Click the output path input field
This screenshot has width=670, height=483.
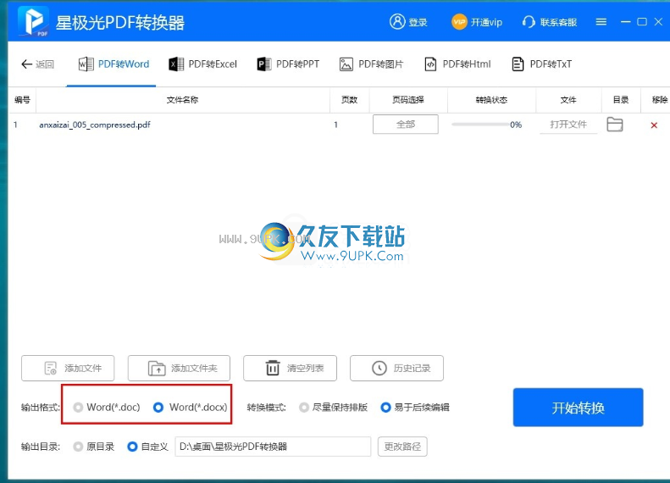coord(273,447)
